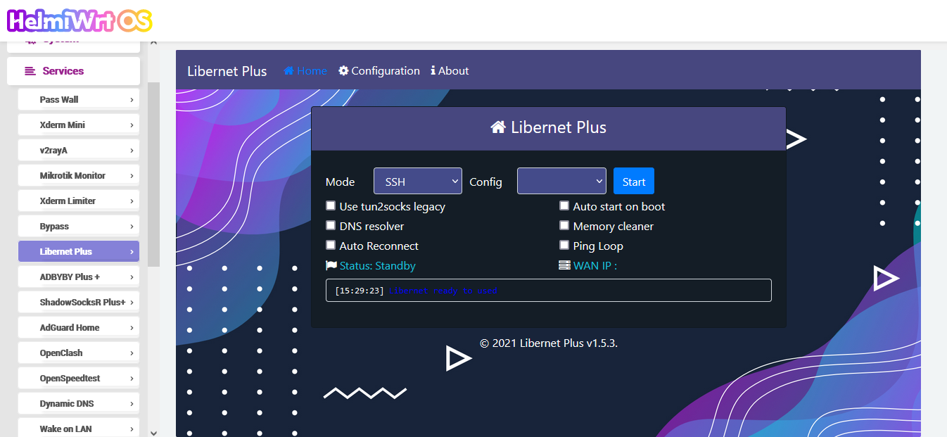
Task: Expand the Mikrotik Monitor chevron
Action: click(132, 176)
